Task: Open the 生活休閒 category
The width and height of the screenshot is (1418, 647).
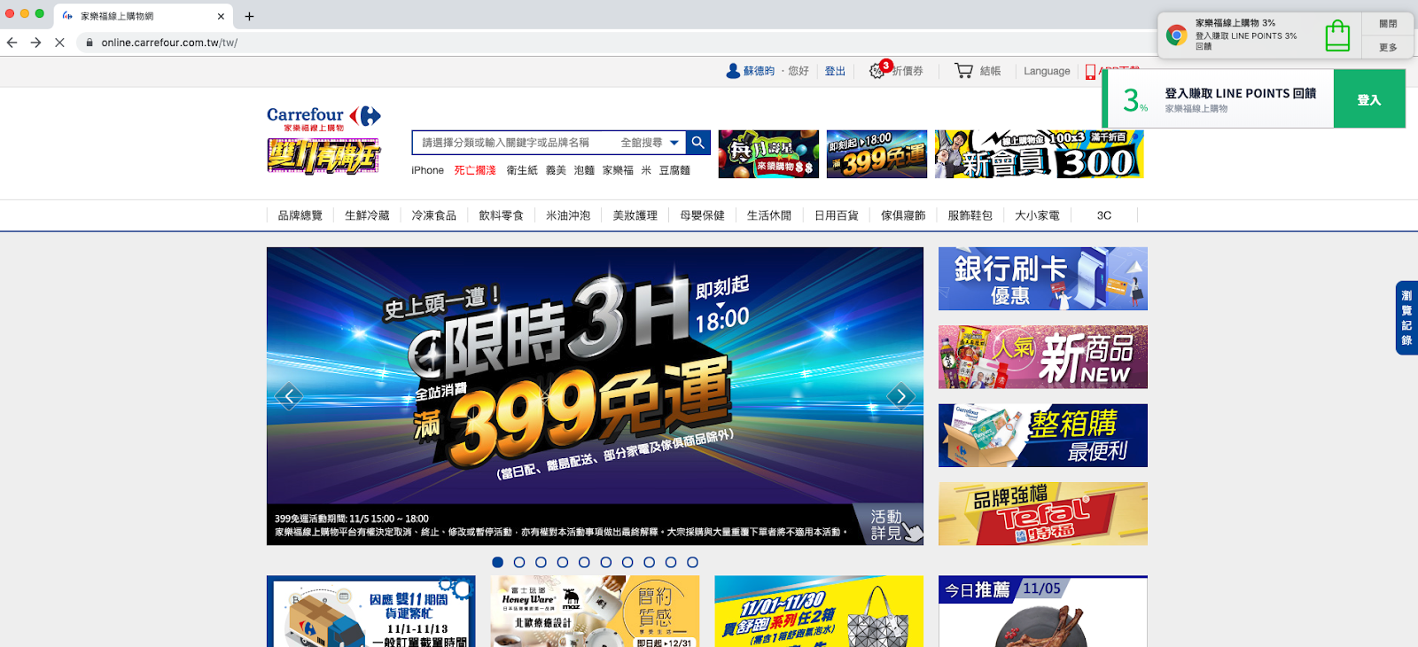Action: 769,215
